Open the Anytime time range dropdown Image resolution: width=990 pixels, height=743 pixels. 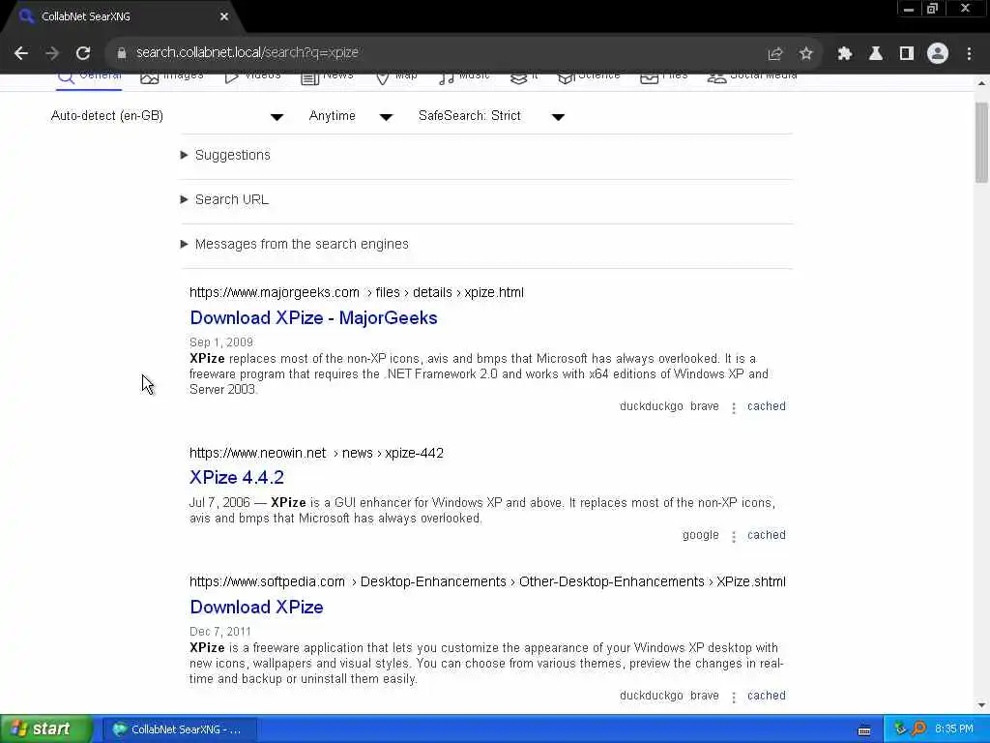click(x=351, y=116)
